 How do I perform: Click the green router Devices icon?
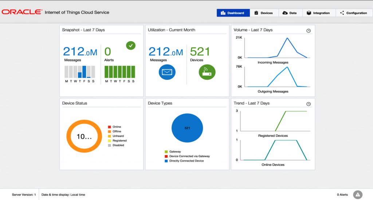click(x=207, y=72)
